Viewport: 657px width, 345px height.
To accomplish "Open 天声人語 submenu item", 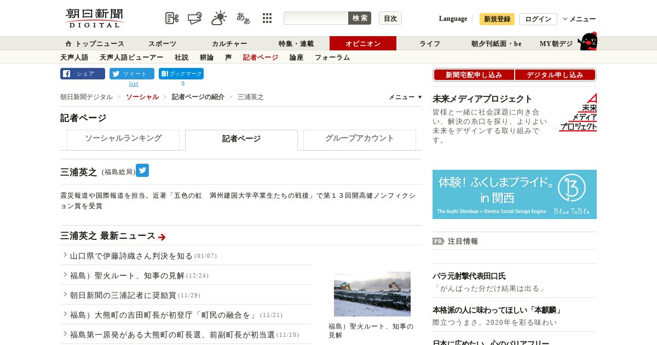I will click(74, 58).
